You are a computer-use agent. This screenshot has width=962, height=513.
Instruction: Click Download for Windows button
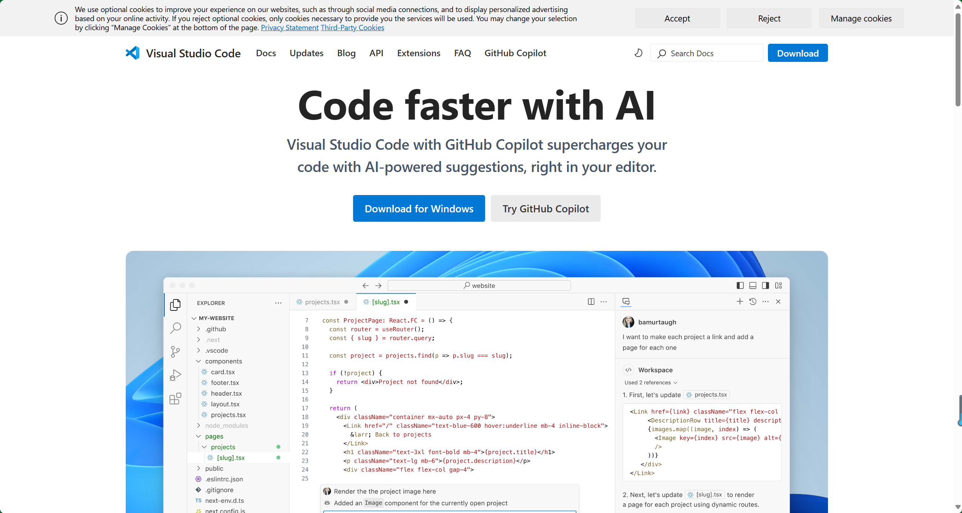point(419,209)
